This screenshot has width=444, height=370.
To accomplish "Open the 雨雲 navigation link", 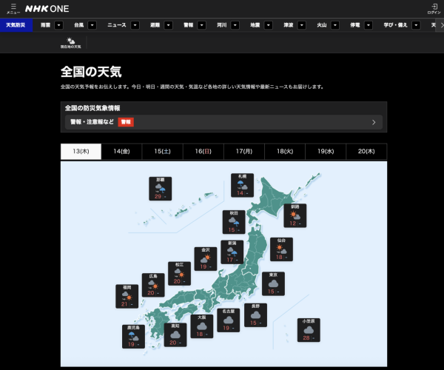I will (45, 25).
